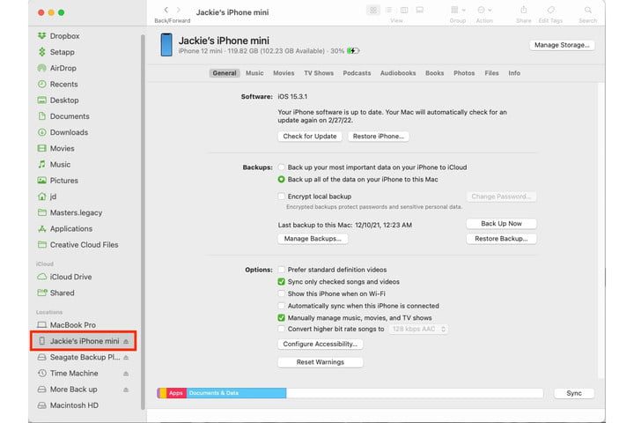Viewport: 634px width, 423px height.
Task: Eject the Time Machine volume
Action: click(x=126, y=374)
